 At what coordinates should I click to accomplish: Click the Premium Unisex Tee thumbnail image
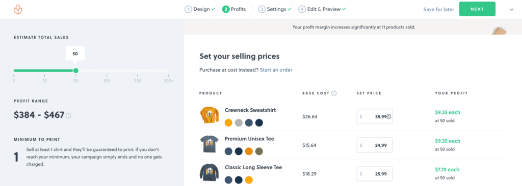pyautogui.click(x=210, y=144)
